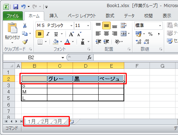Click the Excel application icon in title bar
Image resolution: width=178 pixels, height=135 pixels.
(6, 7)
